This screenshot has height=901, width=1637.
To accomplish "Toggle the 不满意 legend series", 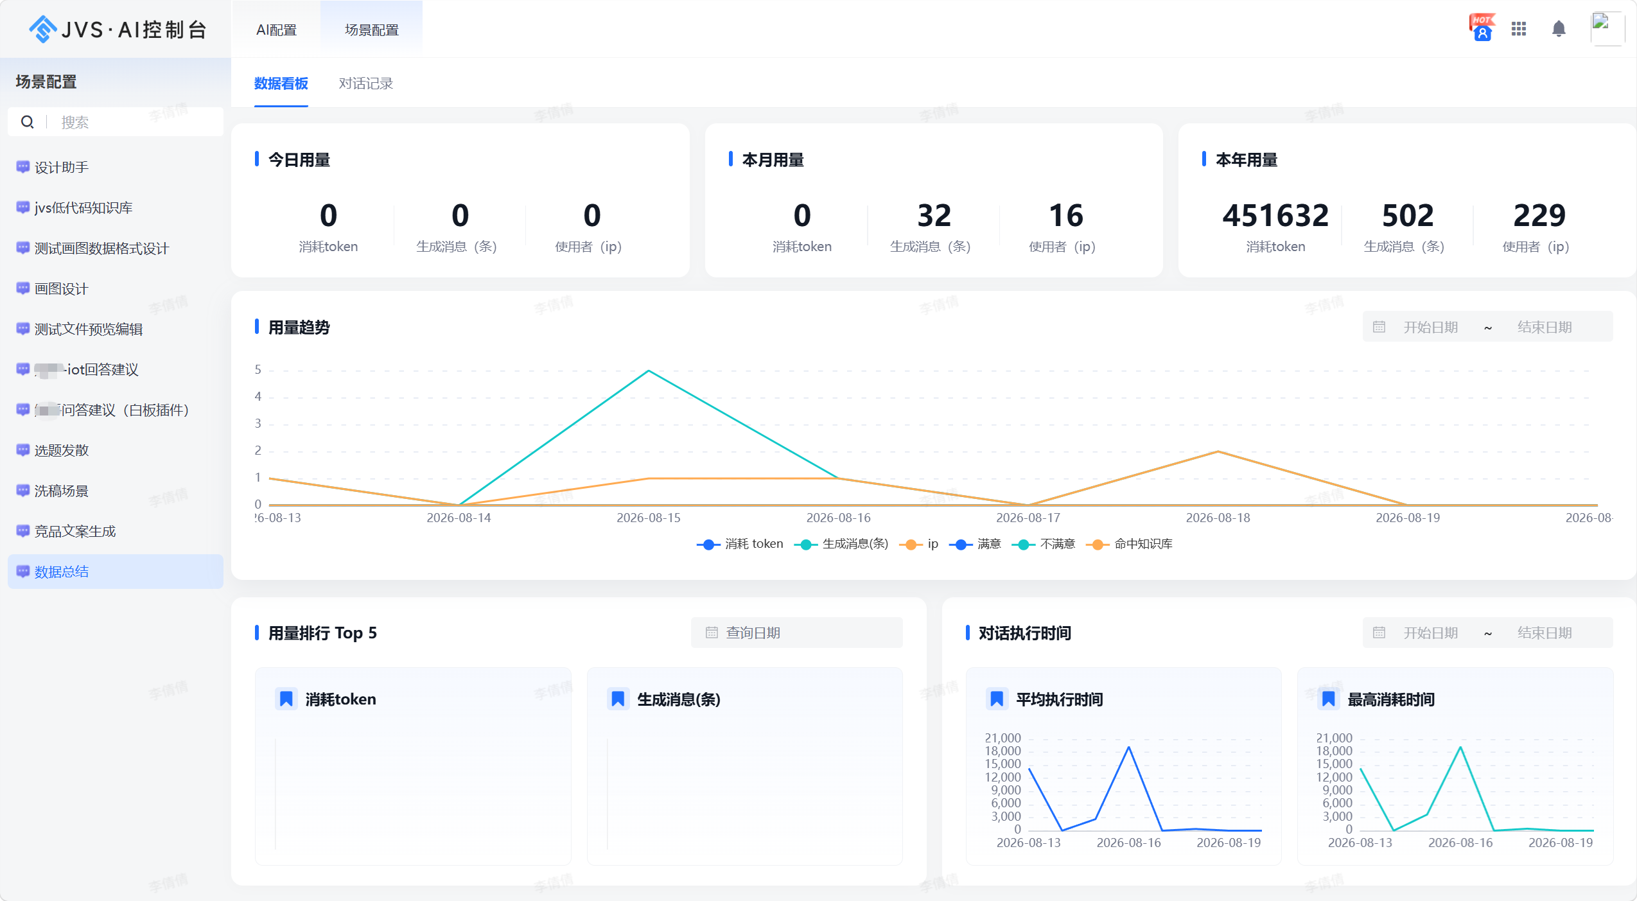I will click(1043, 544).
